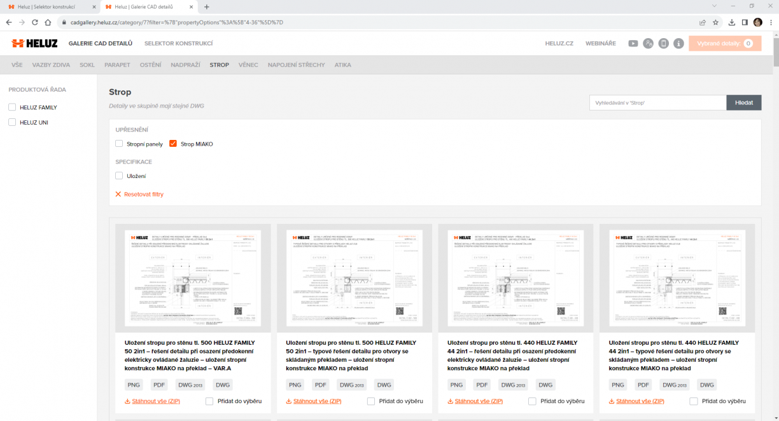Open GALERIE CAD DETAILŮ in the header
779x421 pixels.
(101, 43)
